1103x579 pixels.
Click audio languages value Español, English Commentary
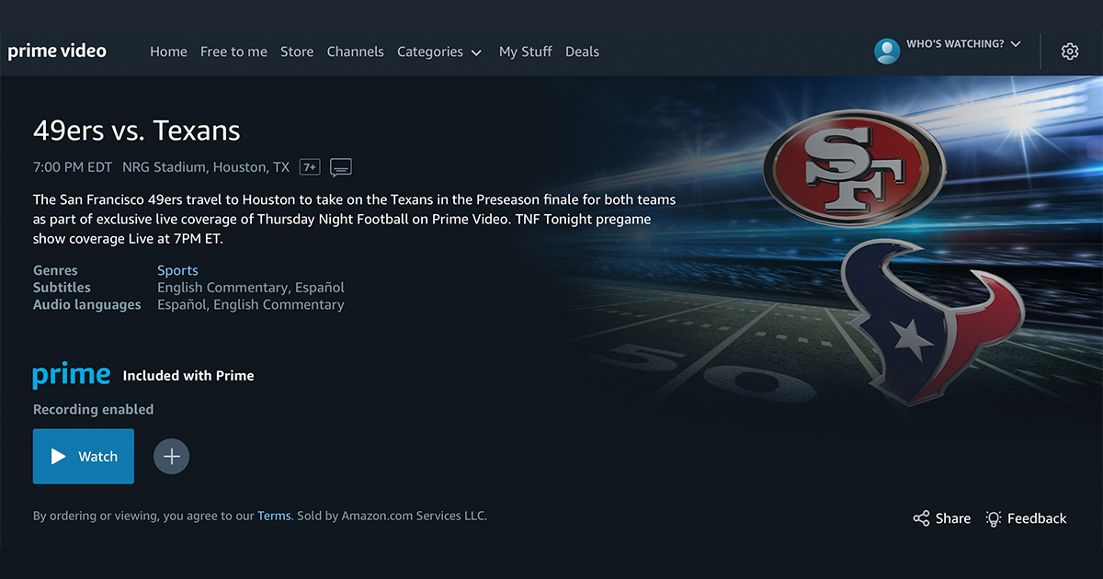pos(251,305)
